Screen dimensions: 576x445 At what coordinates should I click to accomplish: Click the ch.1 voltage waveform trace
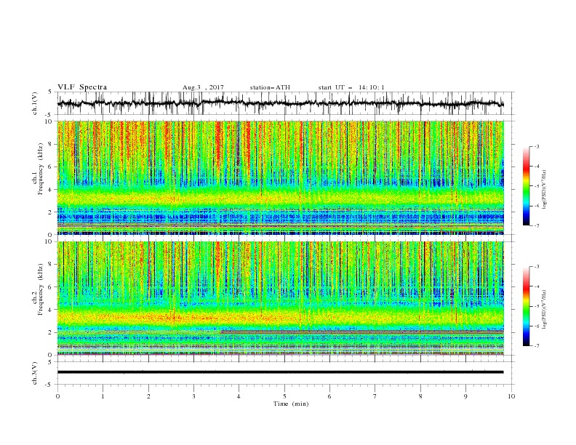click(280, 103)
